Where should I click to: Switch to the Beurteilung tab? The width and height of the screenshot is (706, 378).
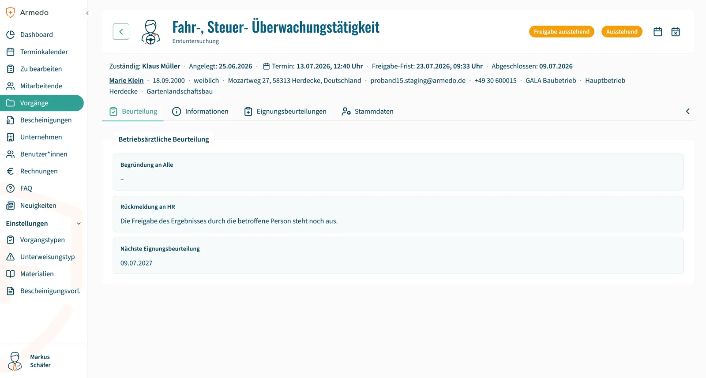pos(133,112)
